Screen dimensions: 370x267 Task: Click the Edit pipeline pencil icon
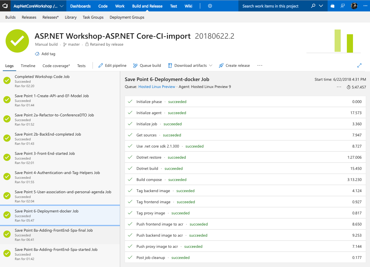pyautogui.click(x=101, y=65)
